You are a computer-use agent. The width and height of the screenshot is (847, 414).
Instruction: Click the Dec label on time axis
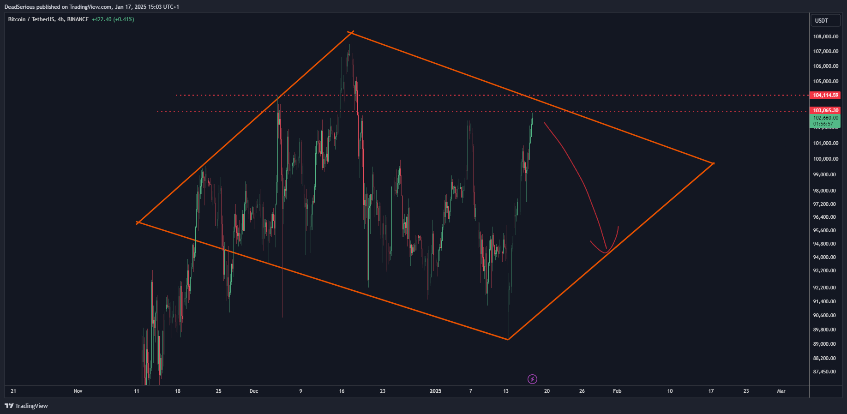pos(254,391)
